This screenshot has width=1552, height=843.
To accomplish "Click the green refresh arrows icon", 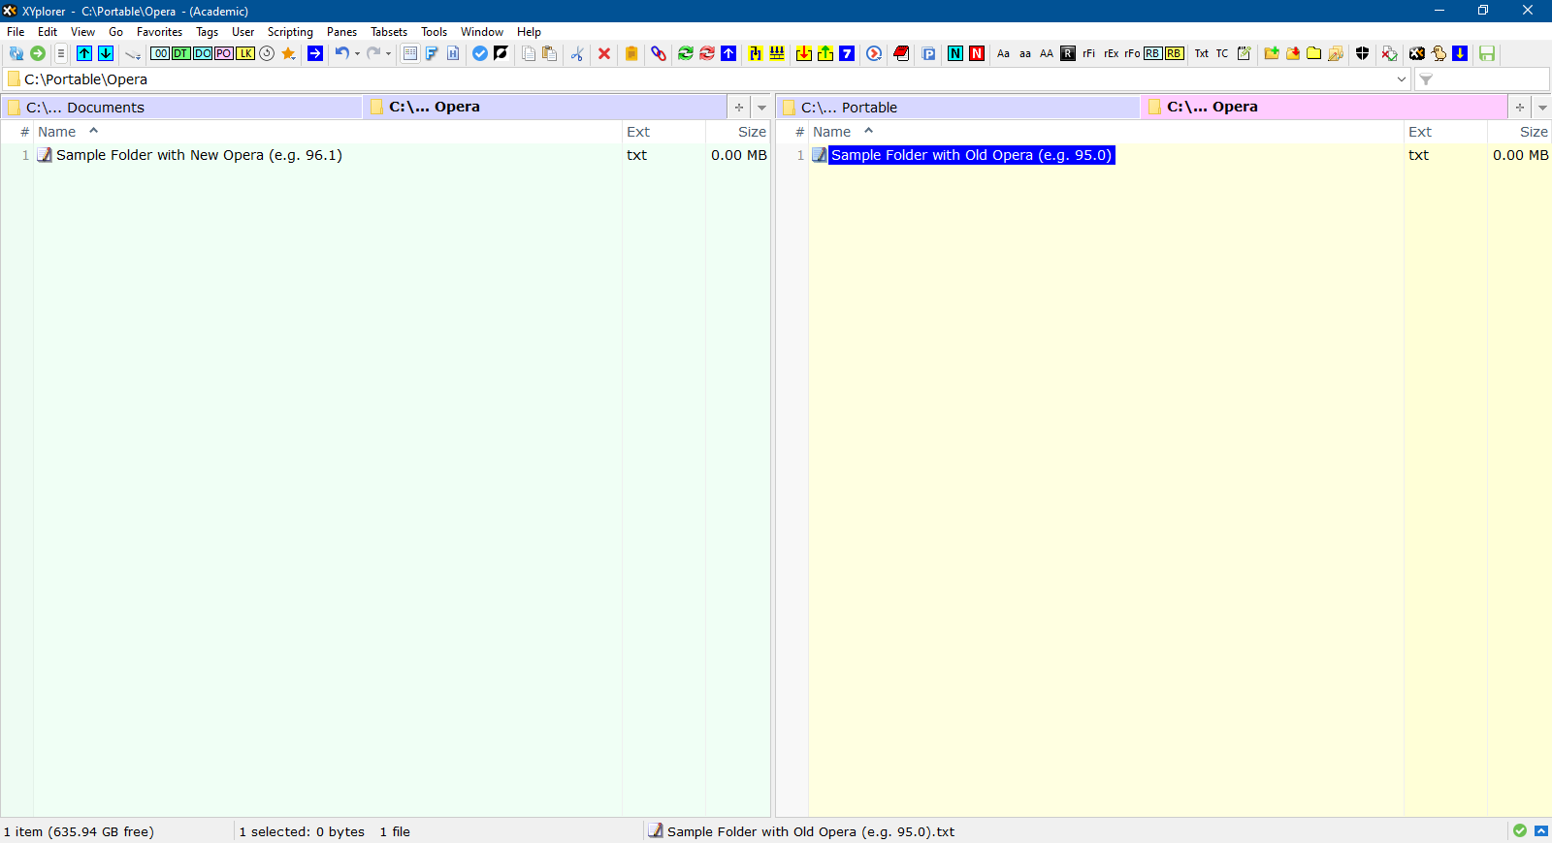I will [686, 53].
